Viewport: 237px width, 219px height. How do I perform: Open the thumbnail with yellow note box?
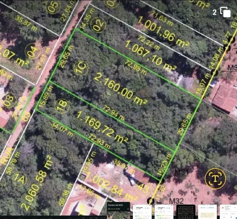point(207,212)
